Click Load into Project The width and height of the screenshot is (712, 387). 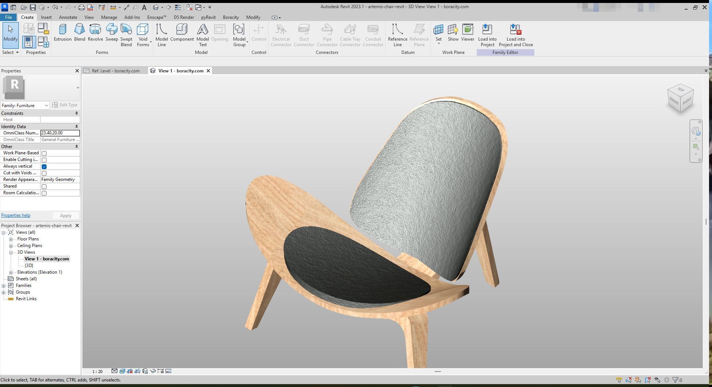(487, 35)
